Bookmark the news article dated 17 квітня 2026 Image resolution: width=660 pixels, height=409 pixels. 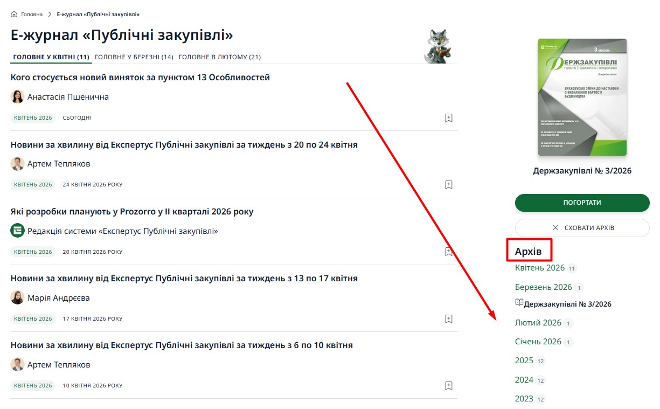coord(449,319)
